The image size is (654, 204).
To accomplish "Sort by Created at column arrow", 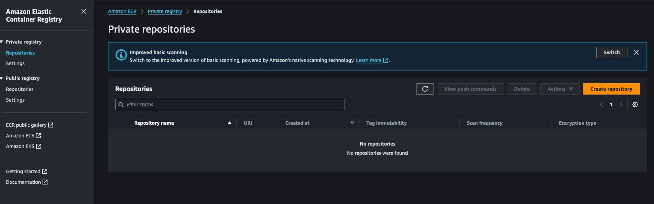I will [x=352, y=123].
